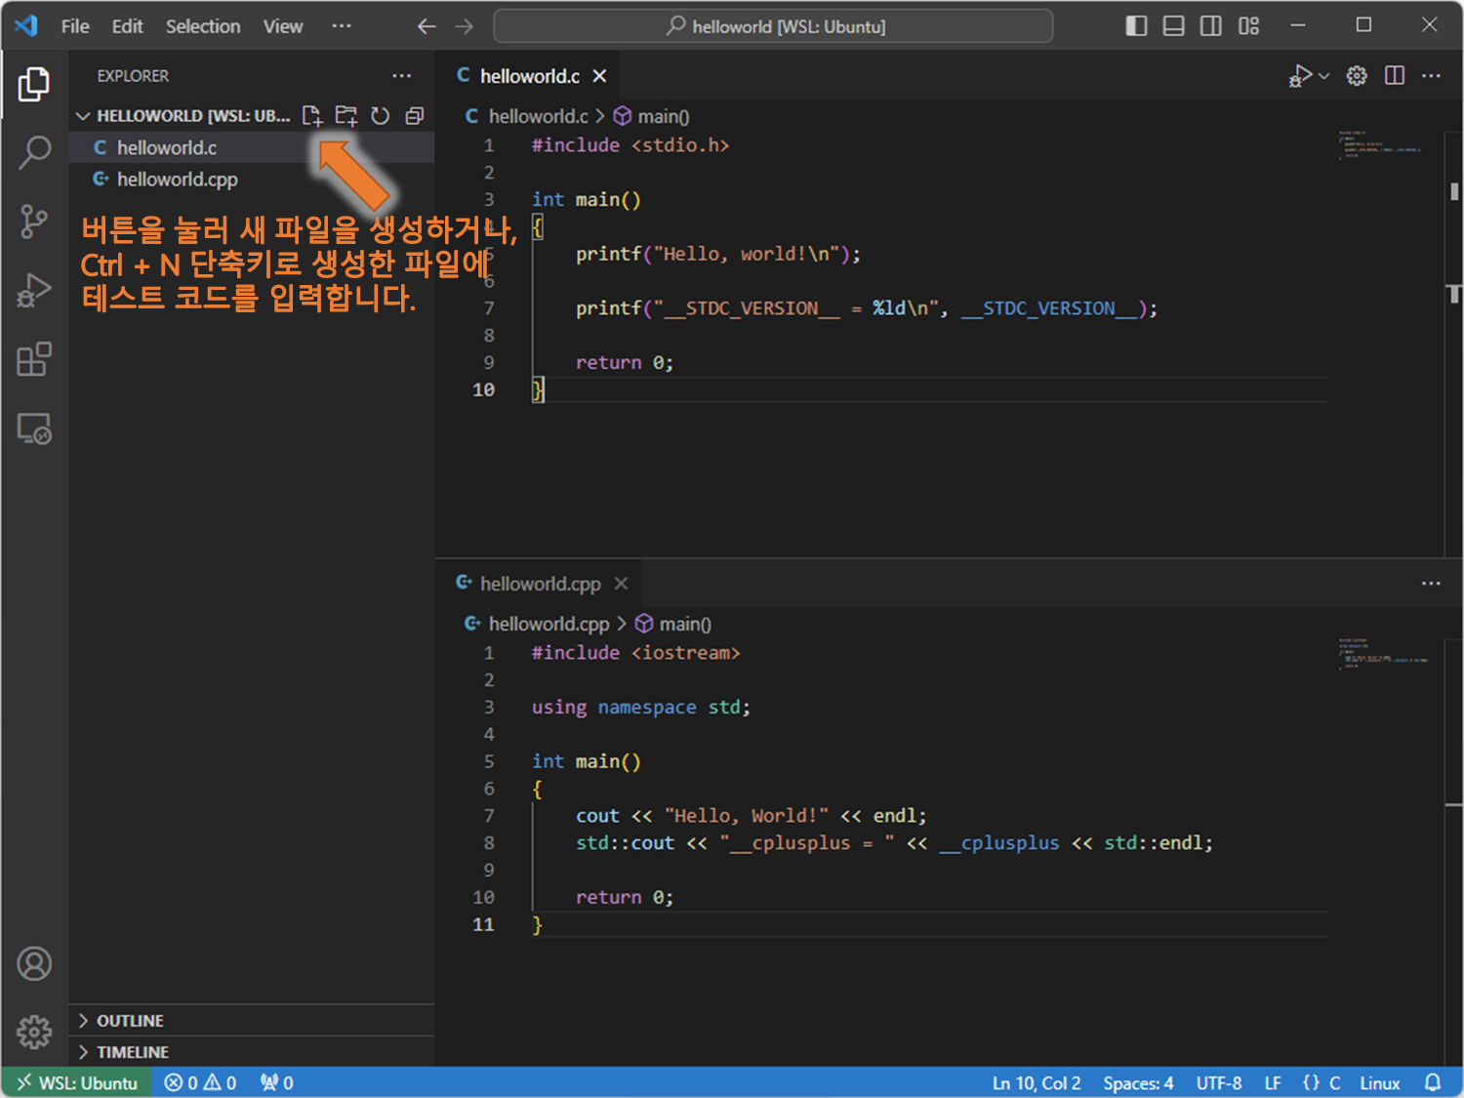Open the overflow menu after View
The image size is (1464, 1098).
(x=342, y=26)
